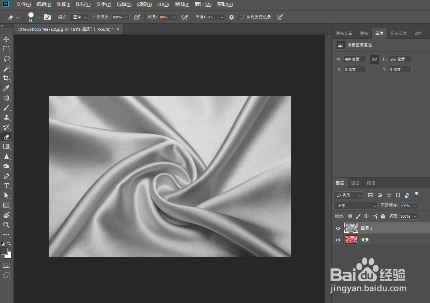Select the Rectangular Marquee tool

point(6,49)
